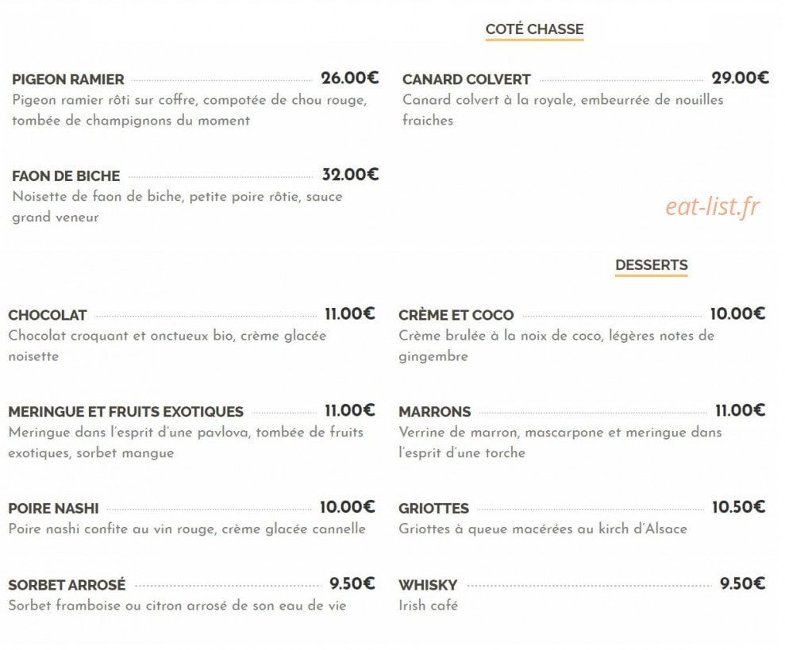
Task: Click the SORBET ARROSÉ title
Action: click(x=67, y=585)
